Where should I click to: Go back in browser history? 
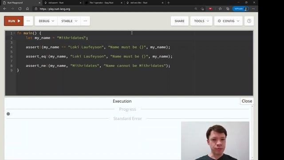click(5, 9)
